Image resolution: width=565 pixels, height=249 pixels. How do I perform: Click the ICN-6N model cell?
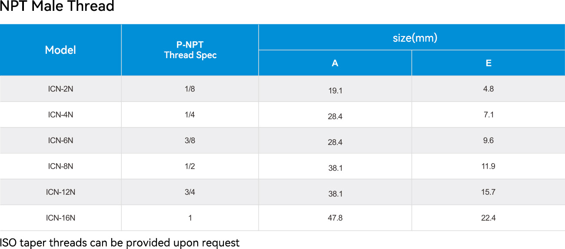tap(60, 141)
